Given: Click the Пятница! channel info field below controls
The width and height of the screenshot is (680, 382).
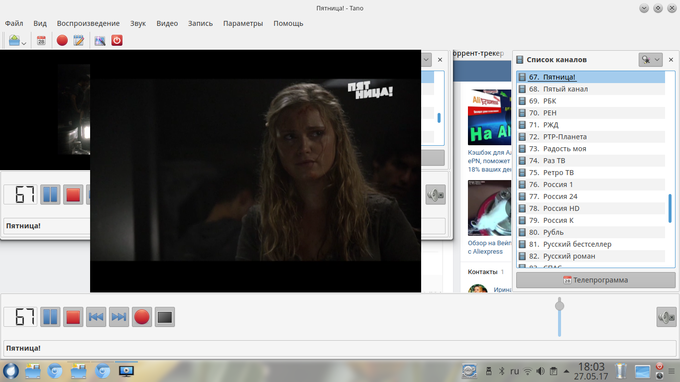Looking at the screenshot, I should coord(340,348).
